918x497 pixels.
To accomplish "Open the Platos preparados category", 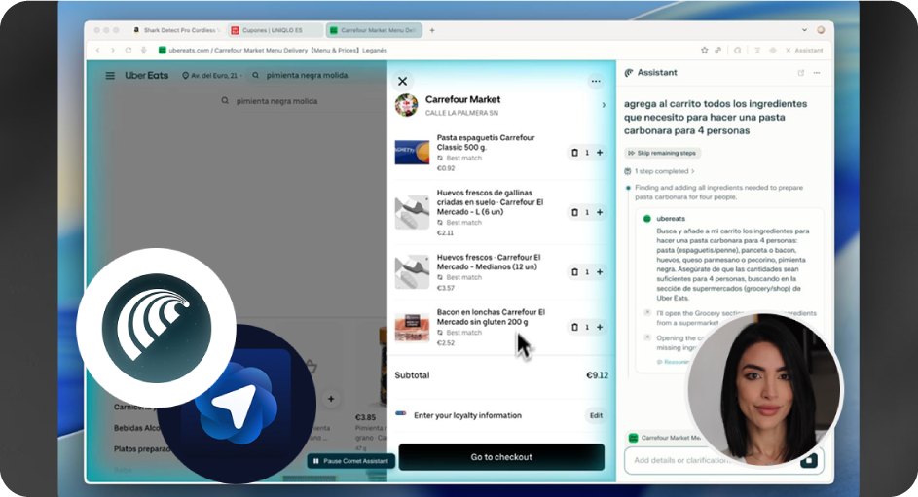I will (x=142, y=449).
